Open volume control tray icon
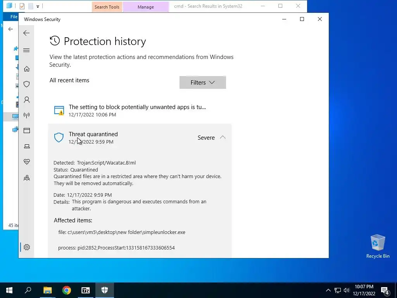 347,290
